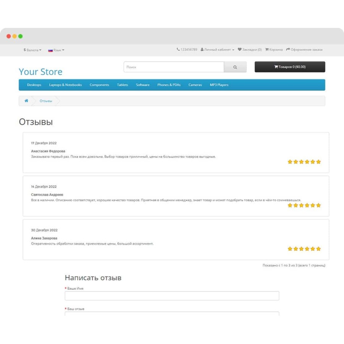
Task: Go to Оформление заказа checkout
Action: [304, 50]
